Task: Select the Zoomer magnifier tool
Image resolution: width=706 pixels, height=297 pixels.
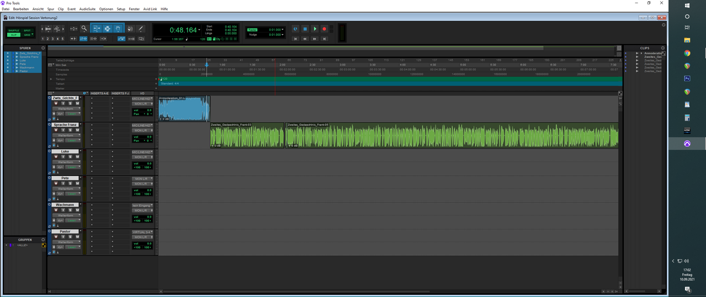Action: pos(84,29)
